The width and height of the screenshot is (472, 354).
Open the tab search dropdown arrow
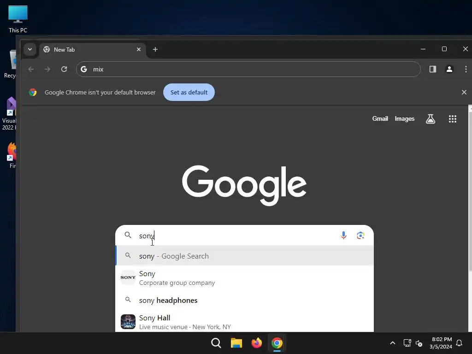pyautogui.click(x=30, y=49)
